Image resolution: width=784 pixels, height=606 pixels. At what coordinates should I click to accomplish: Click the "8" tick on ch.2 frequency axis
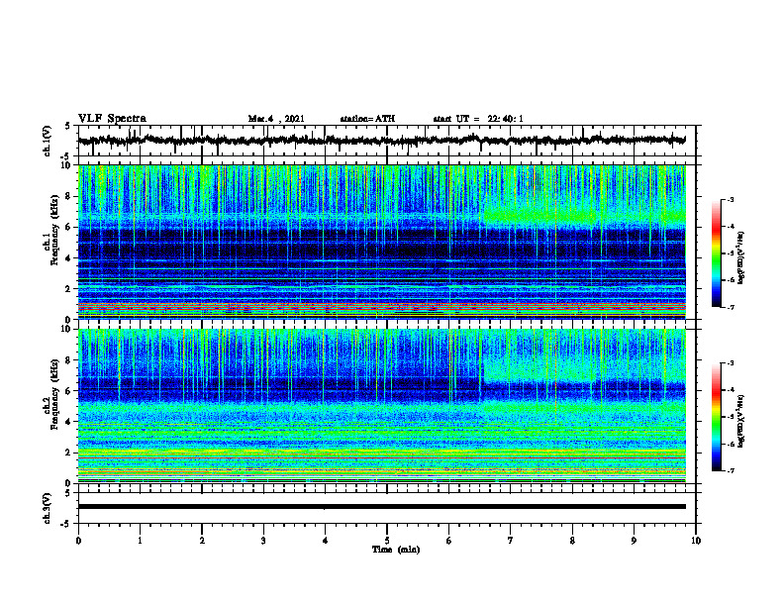(69, 360)
